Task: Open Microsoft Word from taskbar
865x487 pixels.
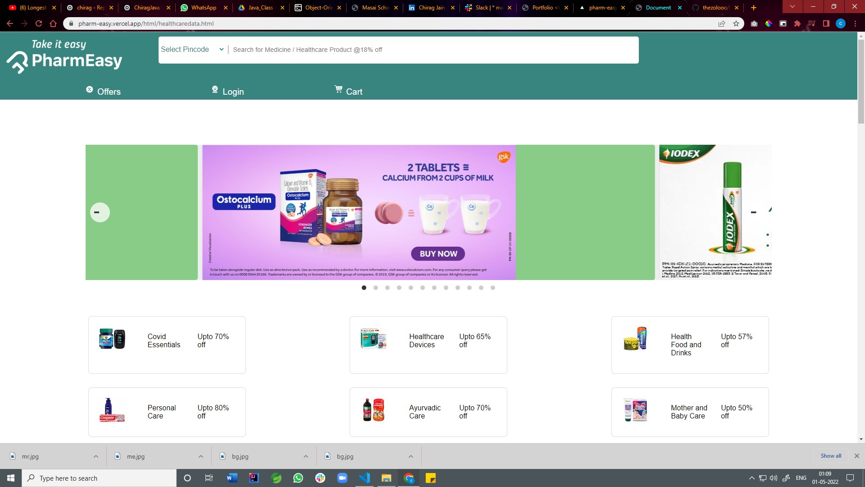Action: pos(232,478)
